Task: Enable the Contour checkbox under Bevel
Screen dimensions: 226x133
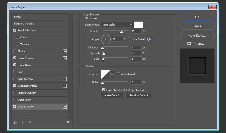Action: pyautogui.click(x=18, y=37)
